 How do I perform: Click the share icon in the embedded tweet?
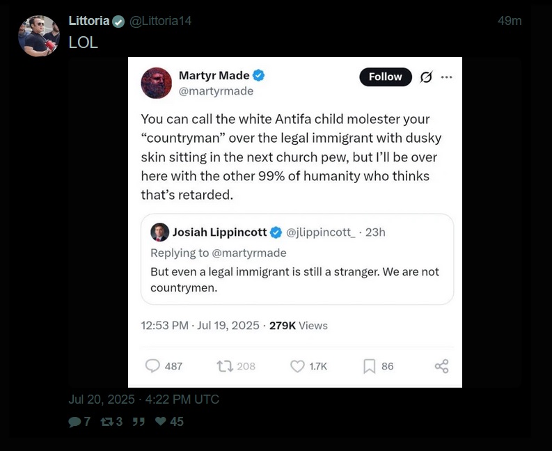point(441,366)
